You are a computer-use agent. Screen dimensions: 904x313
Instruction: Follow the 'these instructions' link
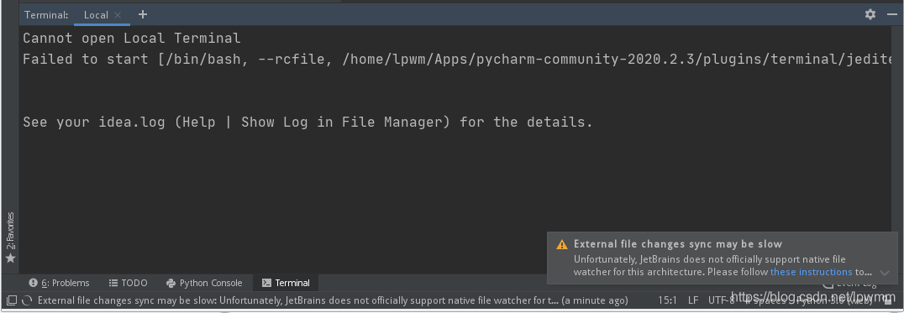812,272
